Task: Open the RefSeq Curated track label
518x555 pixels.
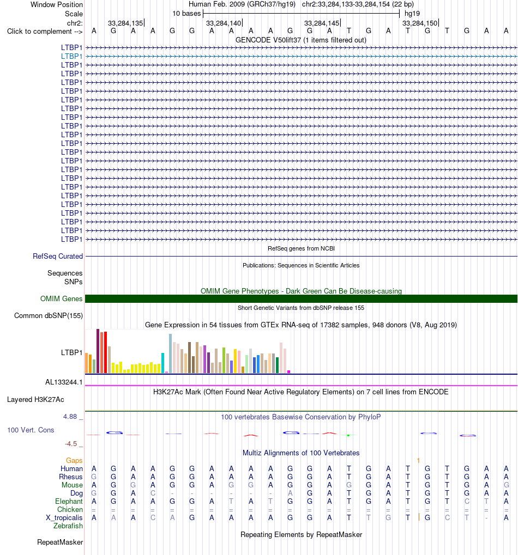Action: (x=58, y=257)
